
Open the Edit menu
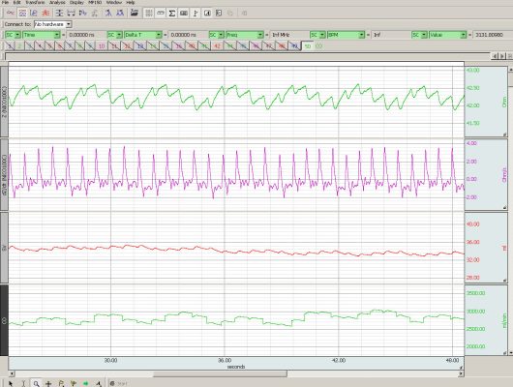pyautogui.click(x=17, y=2)
